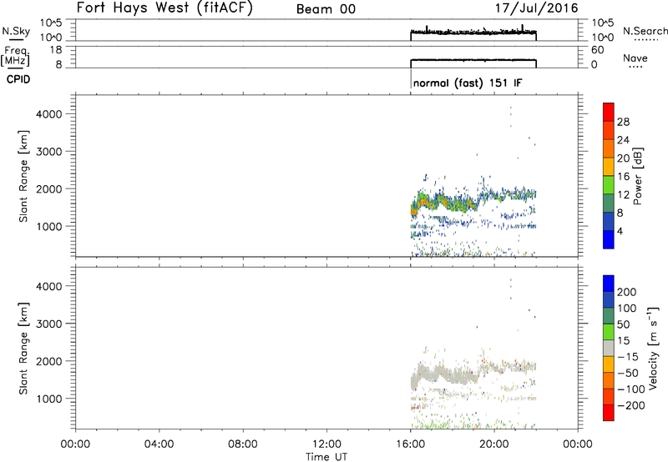The height and width of the screenshot is (462, 668).
Task: Click the yellow 16-20 dB power swatch
Action: [609, 167]
